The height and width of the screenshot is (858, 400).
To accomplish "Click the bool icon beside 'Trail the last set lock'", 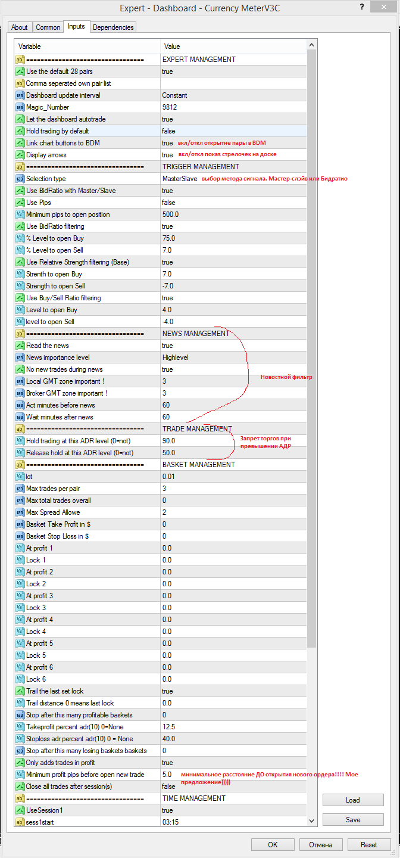I will pyautogui.click(x=20, y=691).
